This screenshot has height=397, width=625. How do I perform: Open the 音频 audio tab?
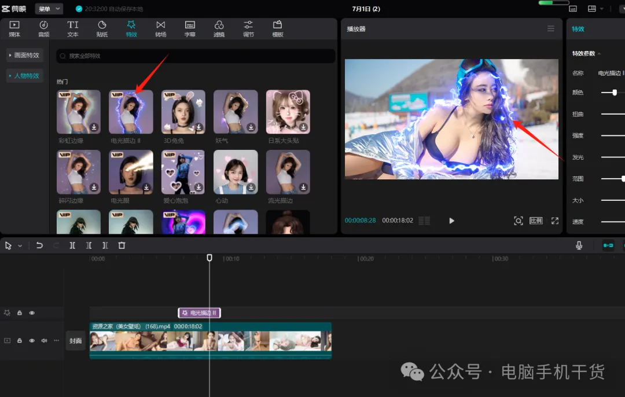43,29
